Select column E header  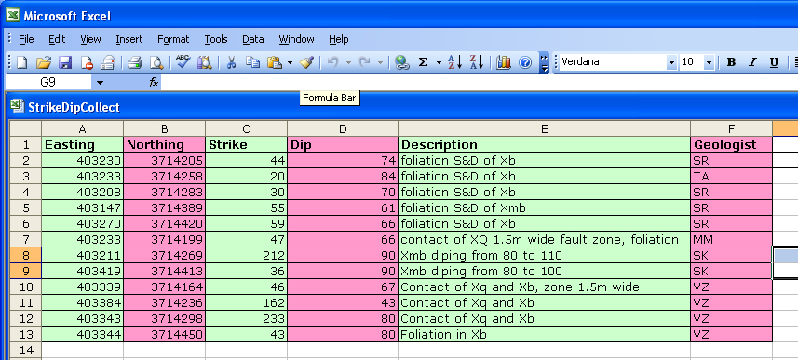pyautogui.click(x=545, y=128)
